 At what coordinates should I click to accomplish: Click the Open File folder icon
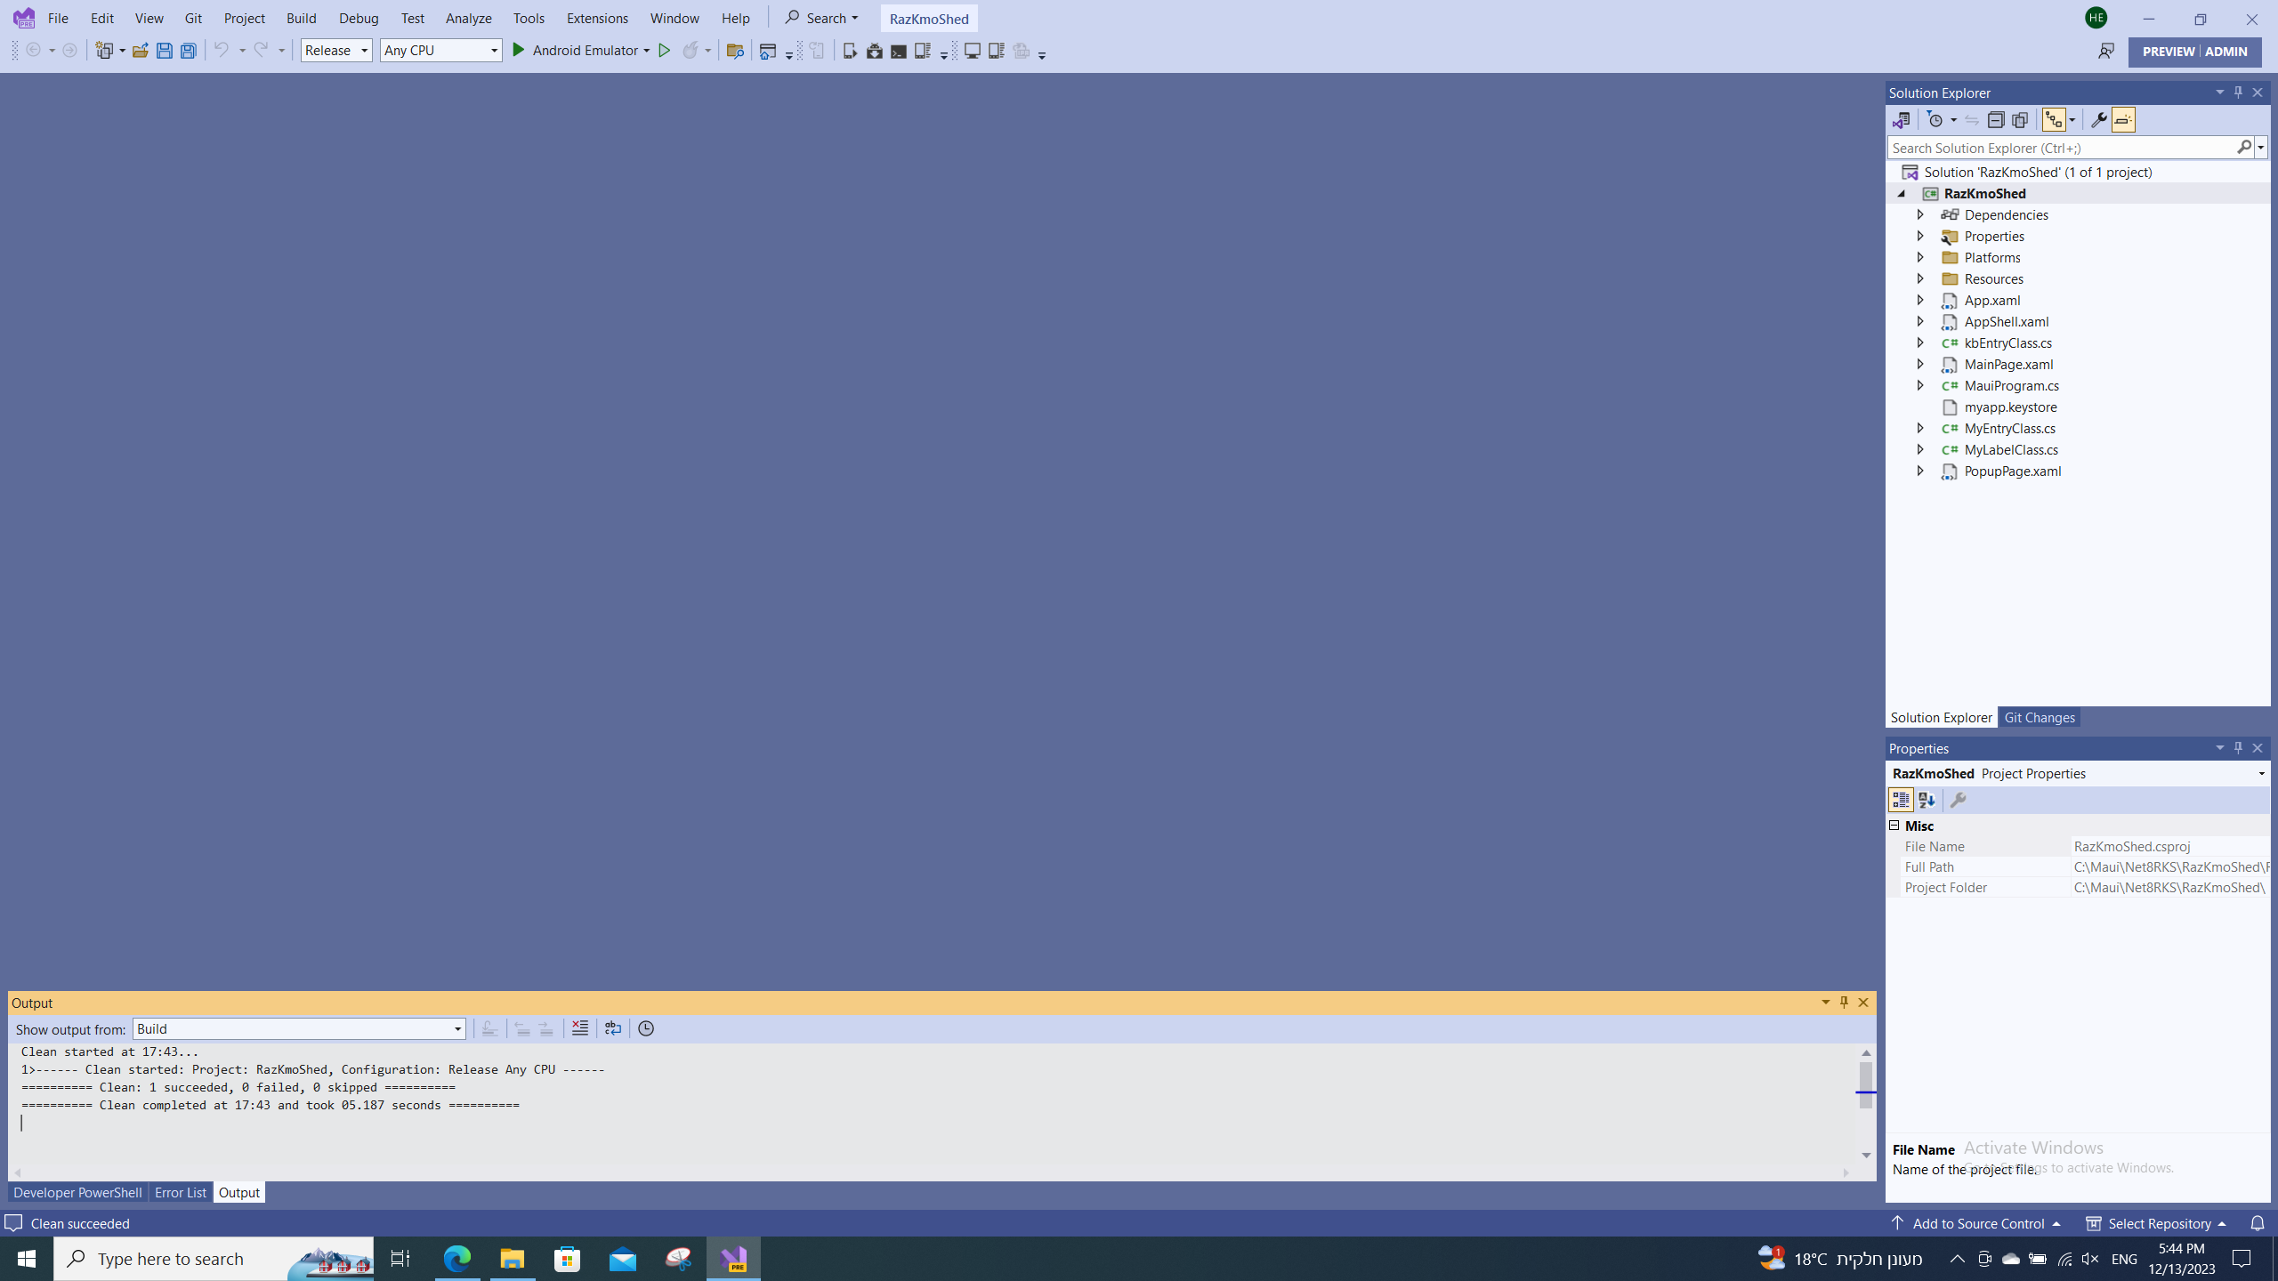pyautogui.click(x=140, y=51)
